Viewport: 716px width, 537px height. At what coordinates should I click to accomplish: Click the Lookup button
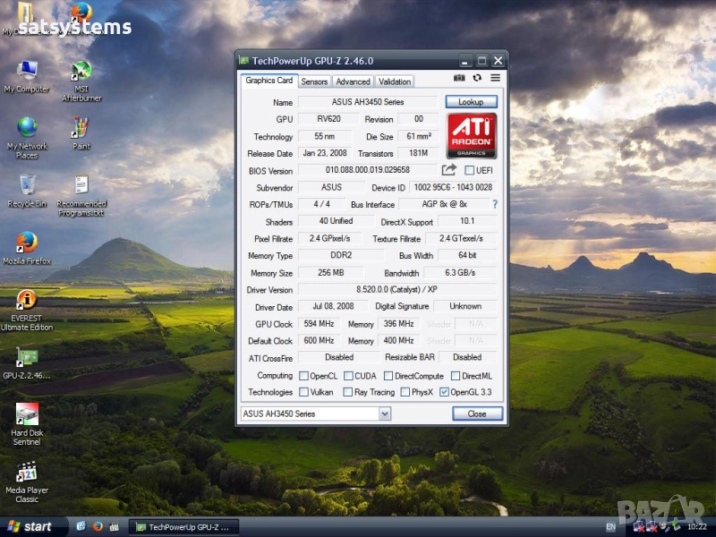[471, 102]
